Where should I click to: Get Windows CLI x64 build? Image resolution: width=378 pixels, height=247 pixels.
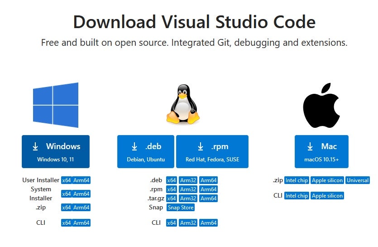pos(67,223)
